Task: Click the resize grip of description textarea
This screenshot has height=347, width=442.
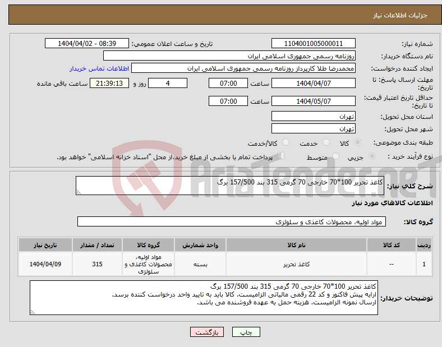Action: point(79,192)
